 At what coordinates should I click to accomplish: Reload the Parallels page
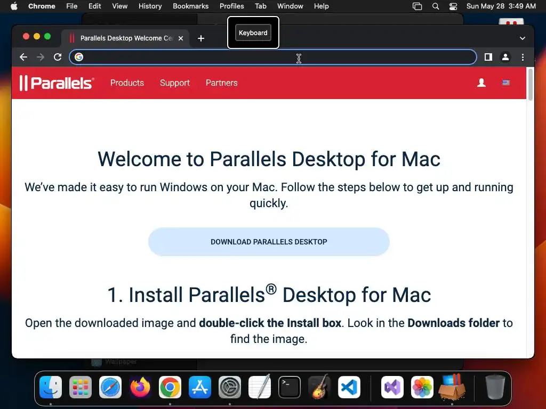[x=58, y=57]
